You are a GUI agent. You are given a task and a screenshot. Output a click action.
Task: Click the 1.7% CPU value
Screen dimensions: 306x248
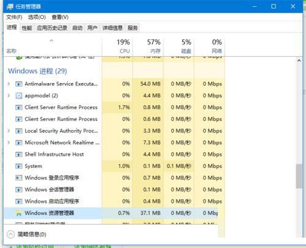(124, 108)
